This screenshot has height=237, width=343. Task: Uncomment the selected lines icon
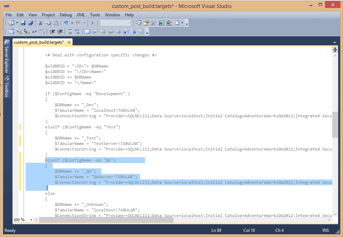[x=77, y=31]
